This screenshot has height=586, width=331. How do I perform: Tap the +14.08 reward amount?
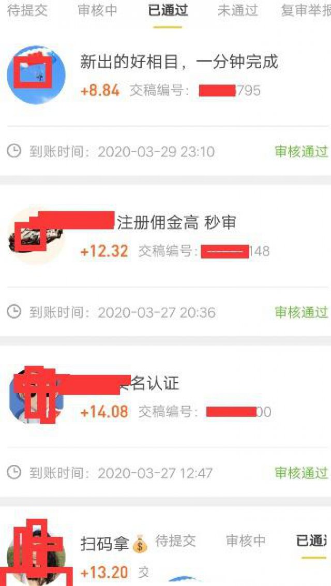coord(104,412)
